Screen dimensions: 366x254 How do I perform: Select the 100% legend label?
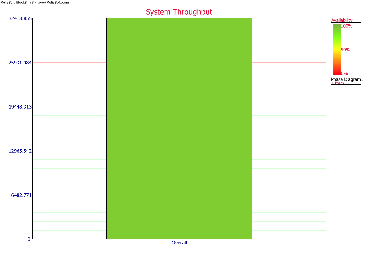[x=347, y=26]
